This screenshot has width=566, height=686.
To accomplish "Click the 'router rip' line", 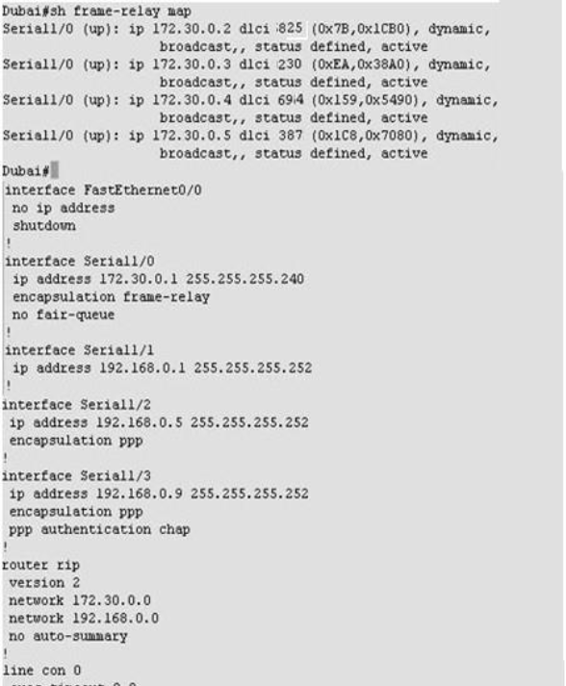I will [40, 565].
